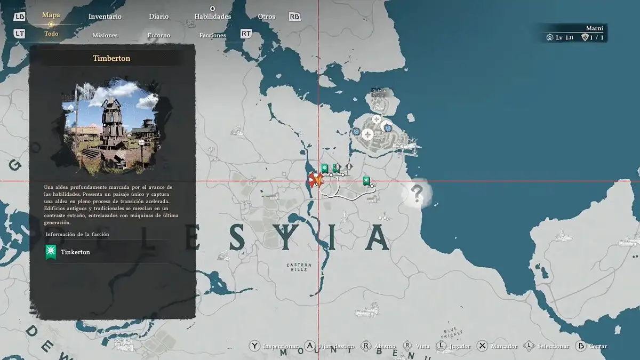Viewport: 640px width, 360px height.
Task: Click the Tinkerton faction banner icon
Action: click(x=51, y=252)
